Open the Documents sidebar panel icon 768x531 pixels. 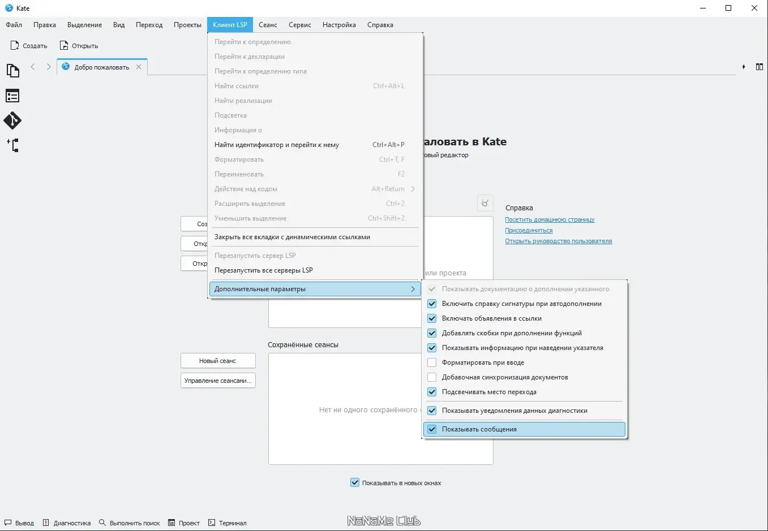click(12, 71)
